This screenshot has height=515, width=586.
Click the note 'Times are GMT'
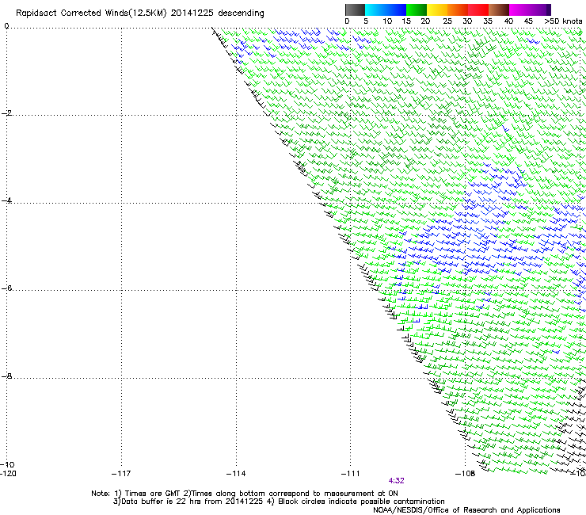point(152,494)
